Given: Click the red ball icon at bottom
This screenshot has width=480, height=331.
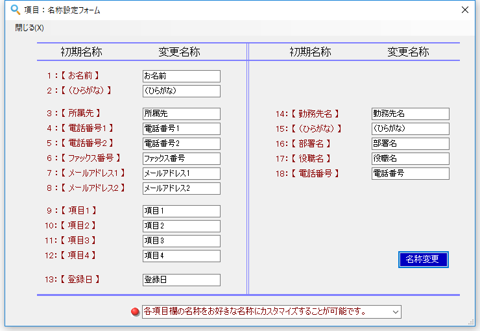Looking at the screenshot, I should click(135, 312).
